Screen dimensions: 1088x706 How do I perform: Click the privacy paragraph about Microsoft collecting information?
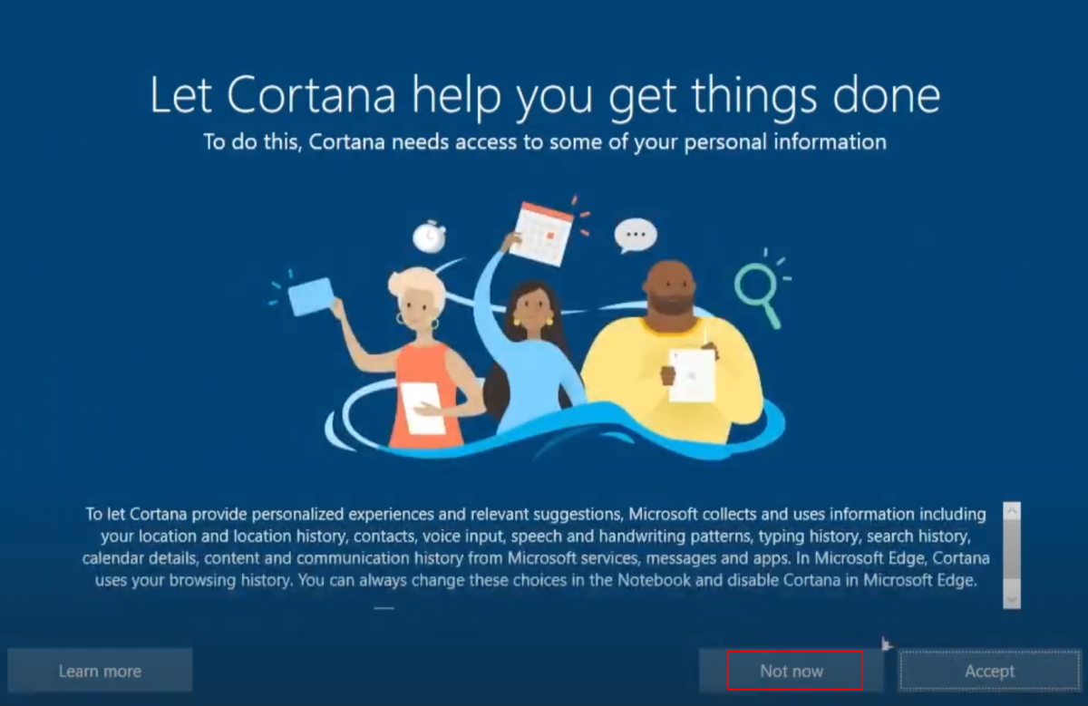coord(535,547)
